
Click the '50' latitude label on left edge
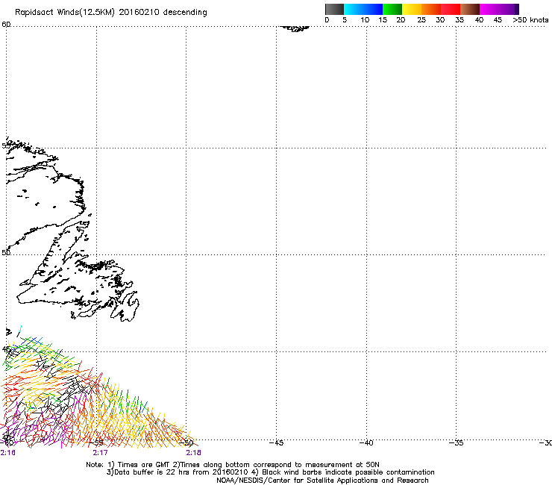coord(6,252)
